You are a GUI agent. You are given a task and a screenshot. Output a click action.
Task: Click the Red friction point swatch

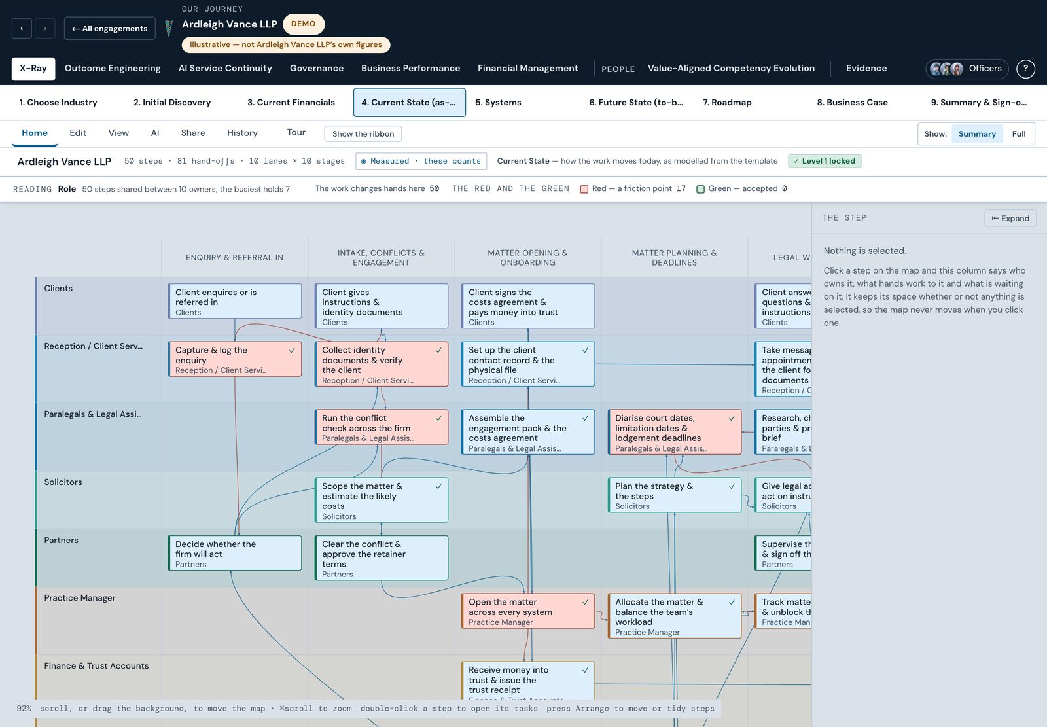tap(584, 189)
